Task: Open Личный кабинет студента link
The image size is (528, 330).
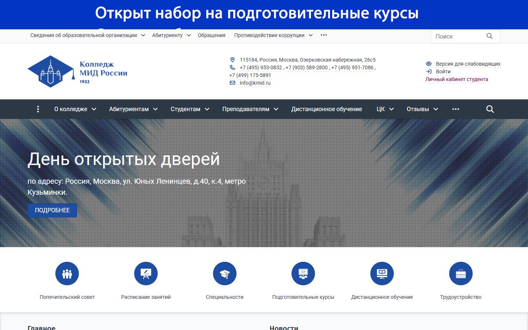Action: (x=457, y=79)
